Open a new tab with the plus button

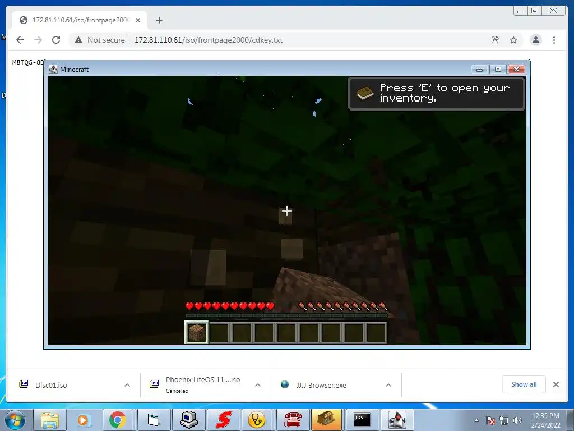click(x=159, y=20)
